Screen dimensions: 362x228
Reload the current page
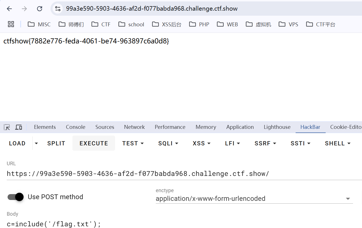(40, 9)
